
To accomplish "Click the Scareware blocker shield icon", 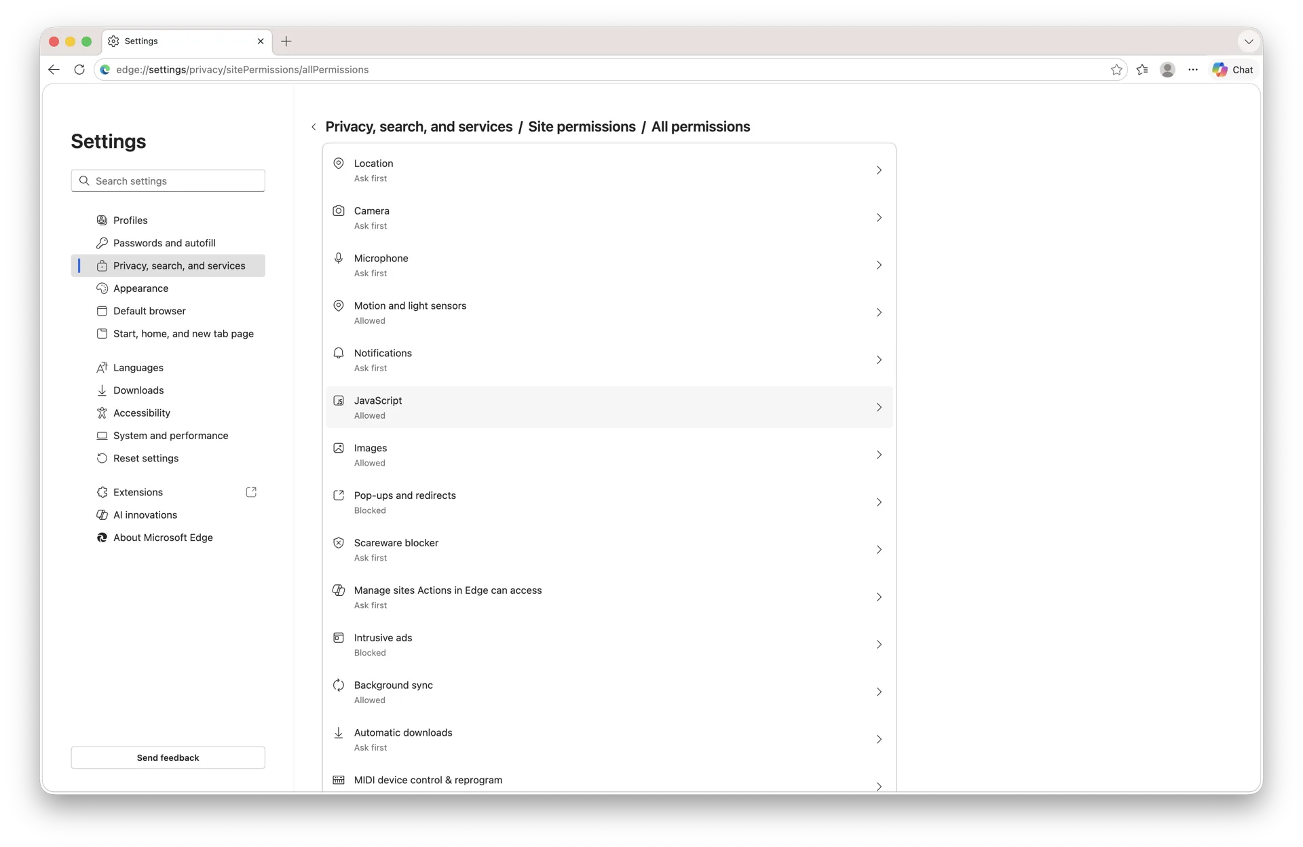I will 338,543.
